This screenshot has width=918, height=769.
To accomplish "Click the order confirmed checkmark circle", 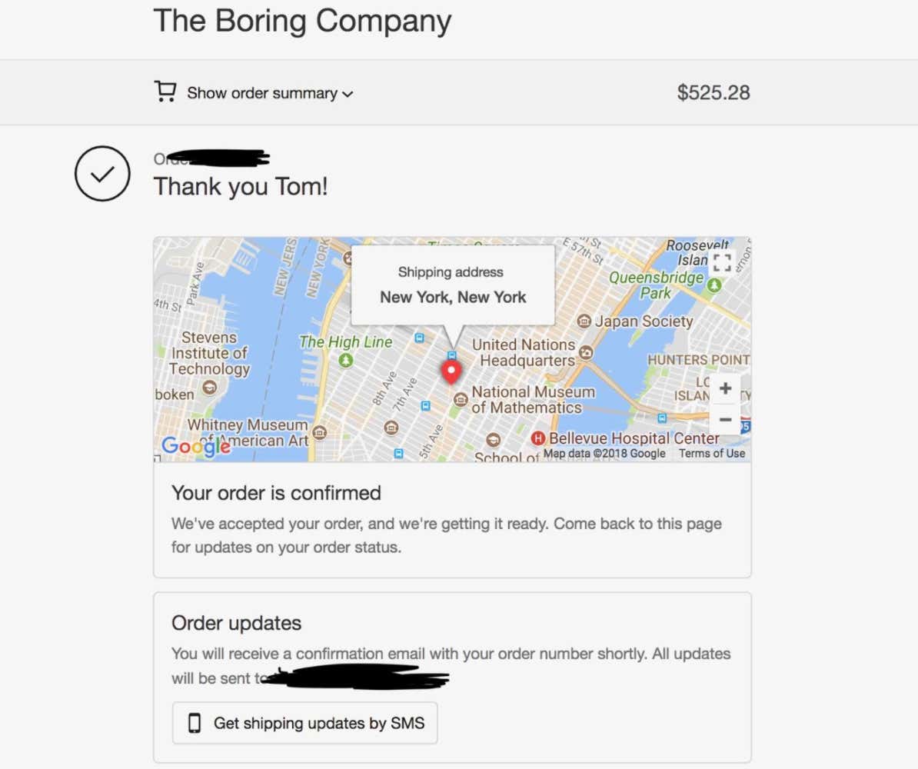I will [102, 174].
